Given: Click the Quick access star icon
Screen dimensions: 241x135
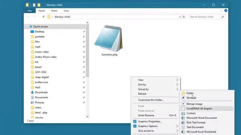Looking at the screenshot, I should (x=31, y=27).
